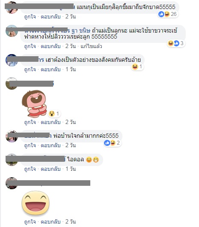The height and width of the screenshot is (227, 199).
Task: Open the first commenter's profile picture
Action: [x=12, y=8]
